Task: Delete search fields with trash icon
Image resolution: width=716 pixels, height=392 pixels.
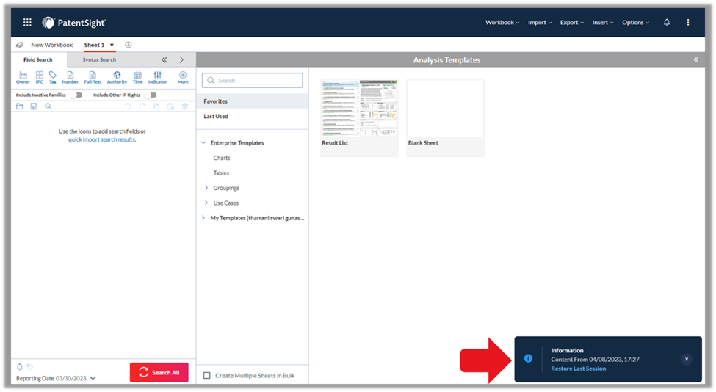Action: 185,106
